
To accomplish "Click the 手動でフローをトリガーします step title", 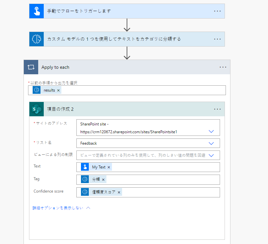I will 79,11.
